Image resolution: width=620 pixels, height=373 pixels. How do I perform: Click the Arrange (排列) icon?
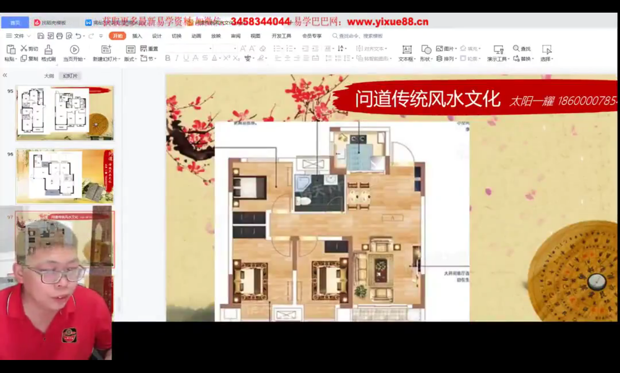click(441, 59)
